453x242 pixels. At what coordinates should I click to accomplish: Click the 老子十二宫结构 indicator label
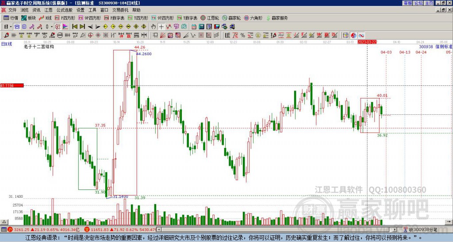click(x=39, y=46)
